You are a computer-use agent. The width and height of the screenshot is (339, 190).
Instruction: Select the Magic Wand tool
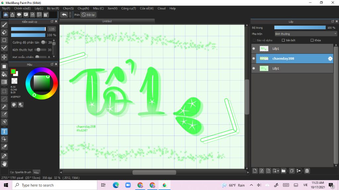click(x=4, y=107)
